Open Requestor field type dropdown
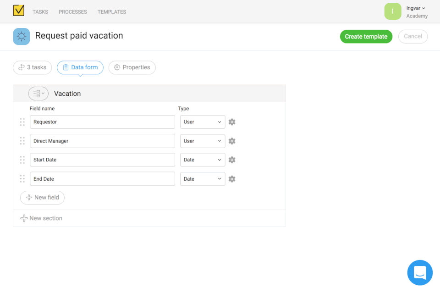The image size is (440, 293). (202, 122)
